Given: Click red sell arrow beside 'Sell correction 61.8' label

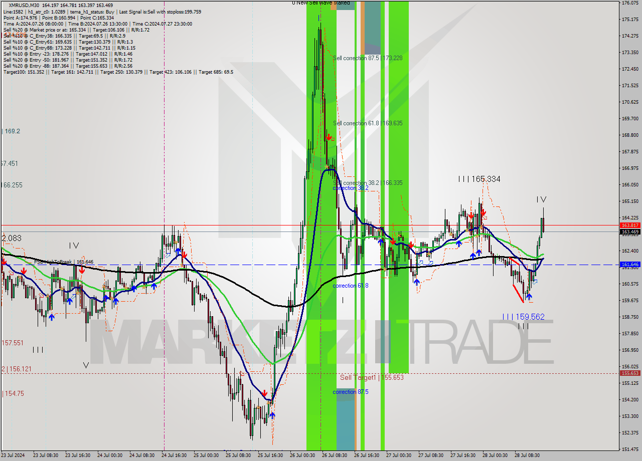Looking at the screenshot, I should [328, 137].
